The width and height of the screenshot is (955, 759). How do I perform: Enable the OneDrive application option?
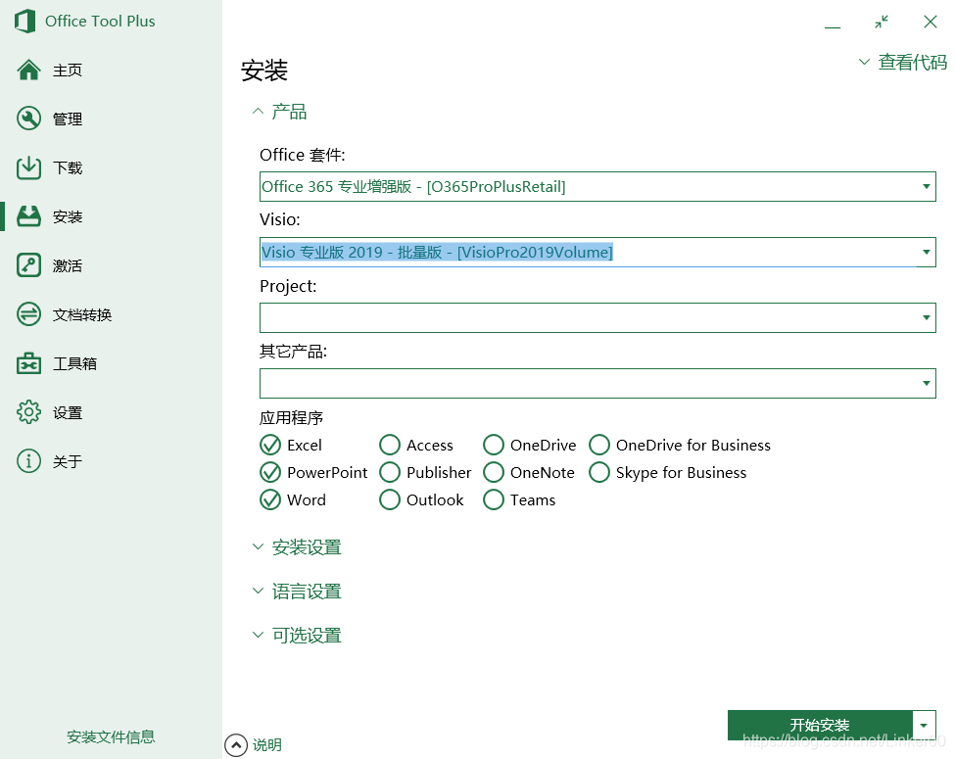[x=494, y=446]
